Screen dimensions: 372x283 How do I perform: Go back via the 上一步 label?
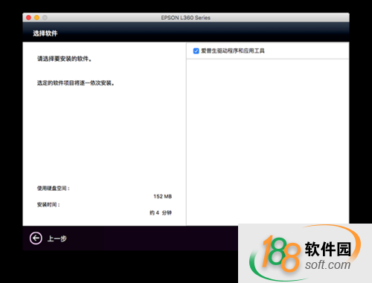[x=57, y=238]
